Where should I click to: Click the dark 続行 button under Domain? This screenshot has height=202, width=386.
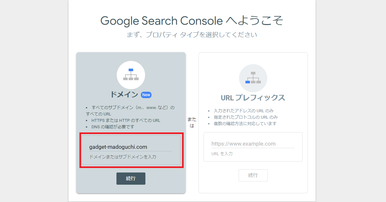coord(131,179)
